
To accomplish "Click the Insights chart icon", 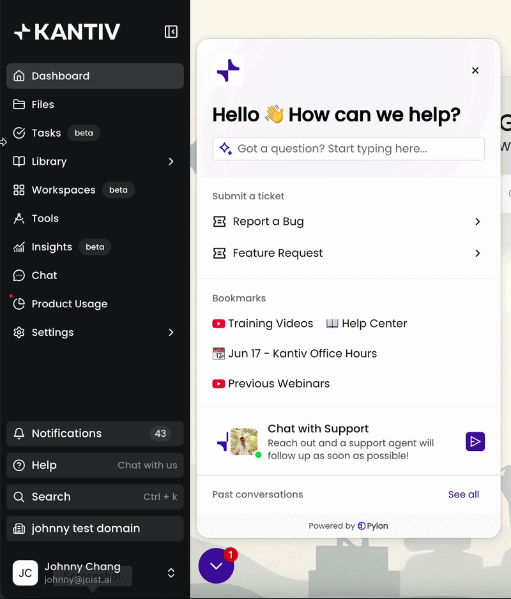I will click(19, 247).
